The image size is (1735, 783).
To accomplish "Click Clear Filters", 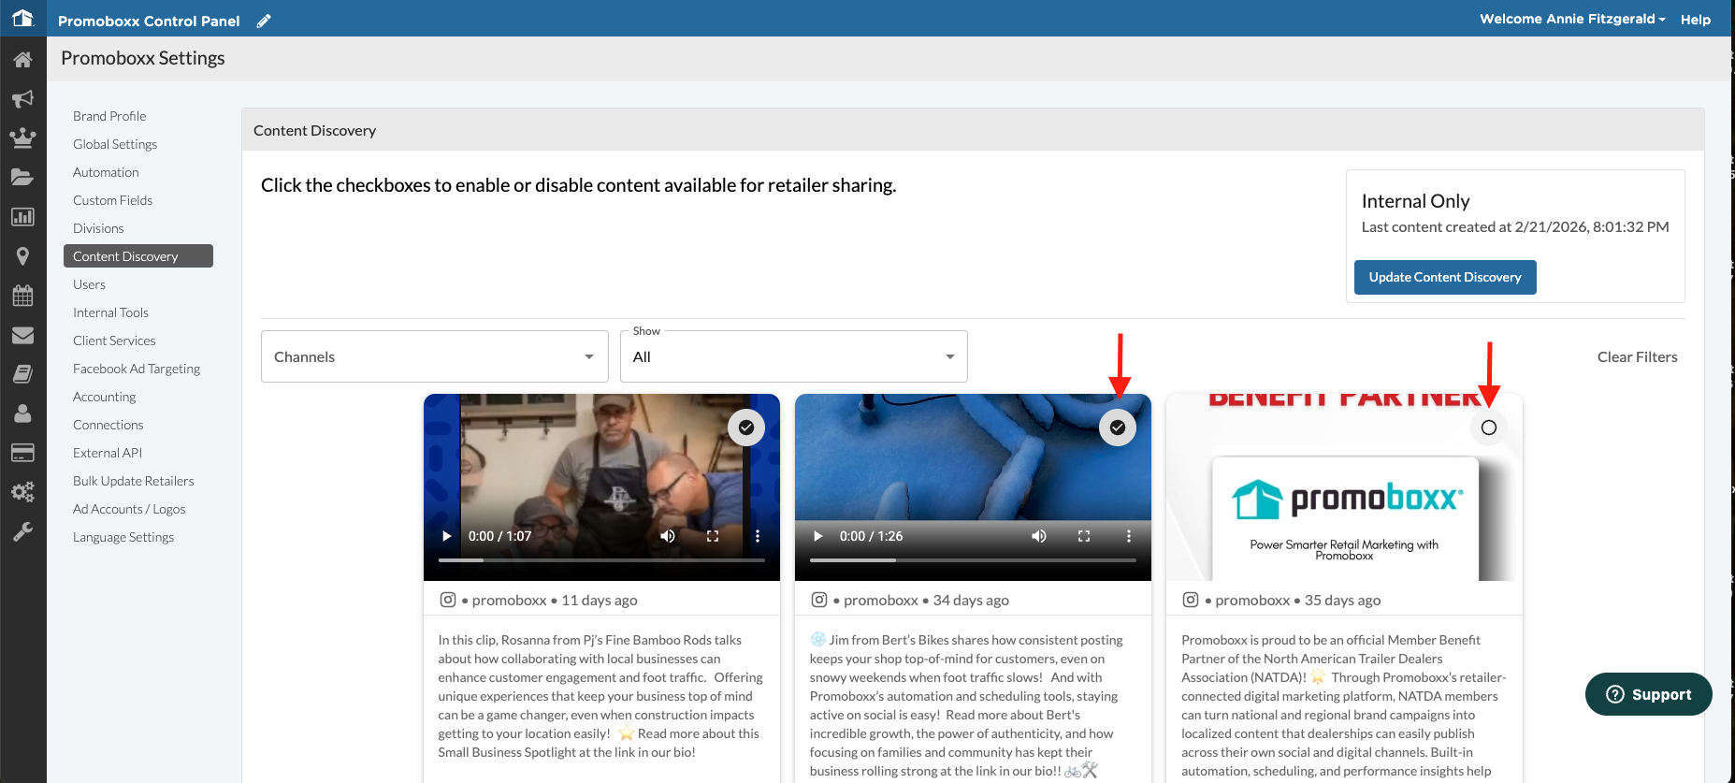I will point(1637,356).
